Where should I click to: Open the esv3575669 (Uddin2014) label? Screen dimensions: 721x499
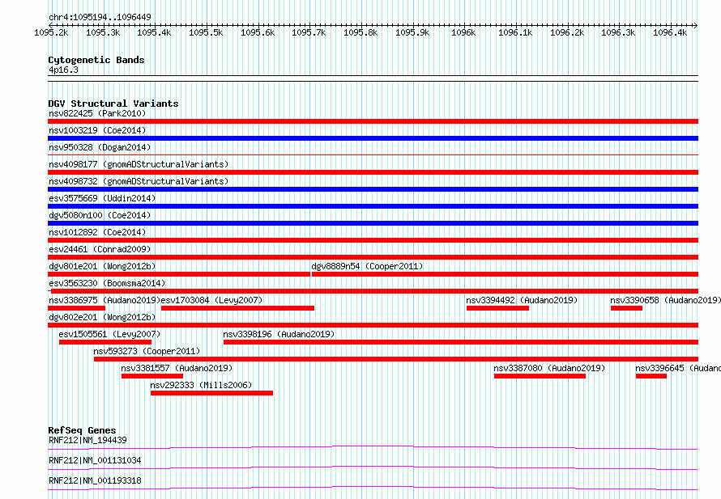[x=102, y=198]
